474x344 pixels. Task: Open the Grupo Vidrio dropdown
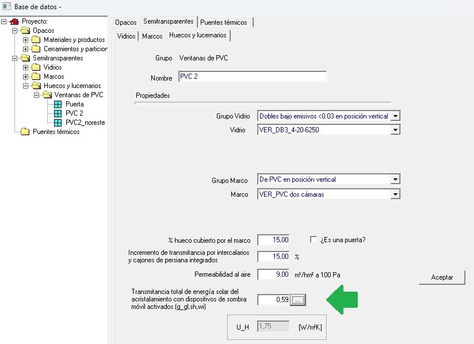[x=395, y=116]
